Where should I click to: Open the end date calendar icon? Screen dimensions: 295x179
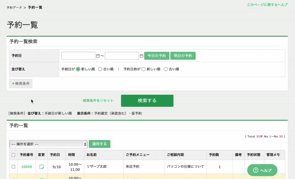coord(142,56)
